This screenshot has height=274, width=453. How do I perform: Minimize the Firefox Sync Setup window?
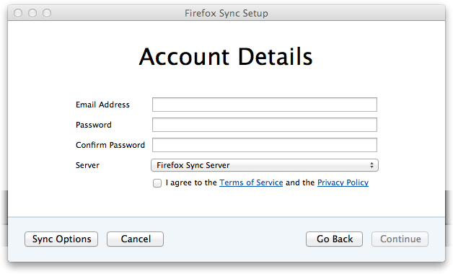point(32,13)
